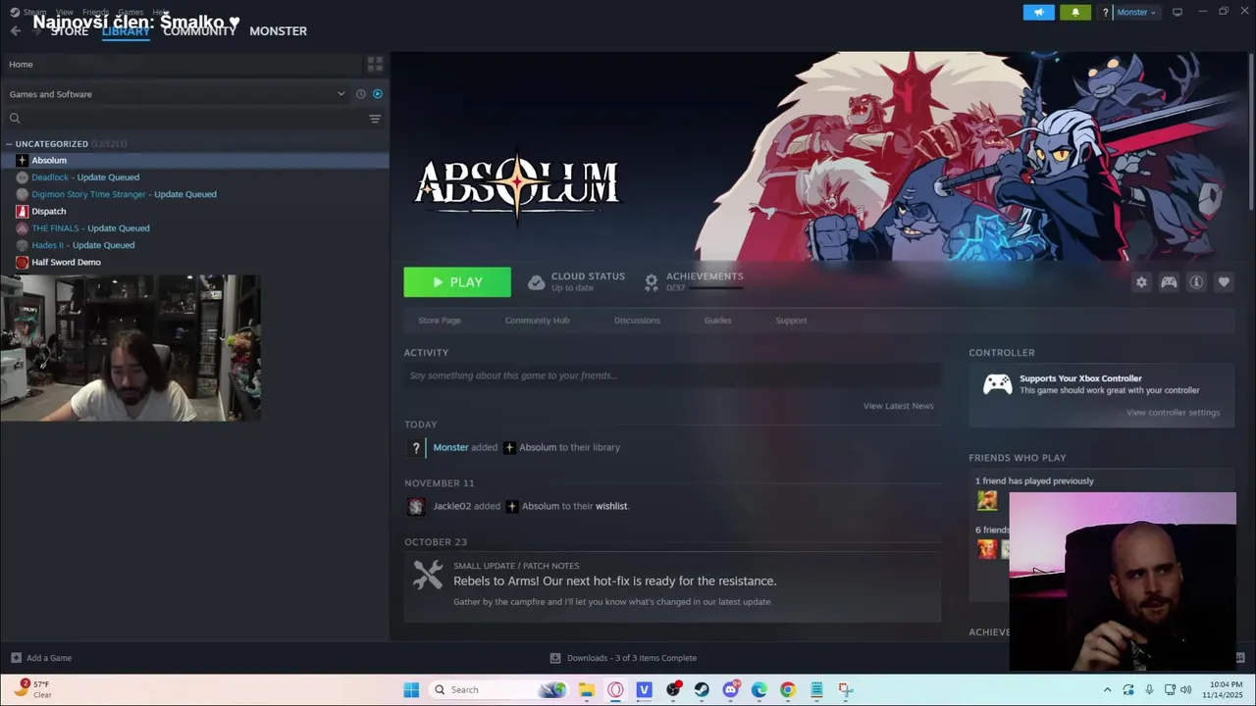This screenshot has width=1256, height=706.
Task: Toggle sort by recent activity clock
Action: [x=360, y=94]
